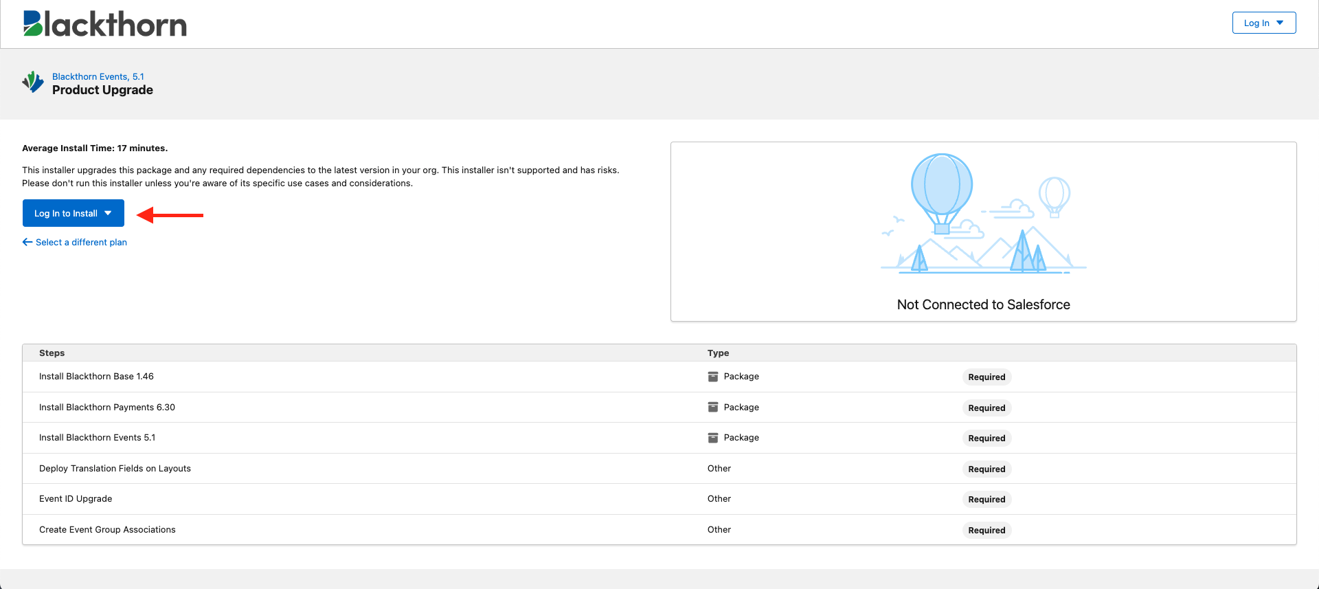Screen dimensions: 1319x589
Task: Click Package label for Blackthorn Events 5.1
Action: (741, 437)
